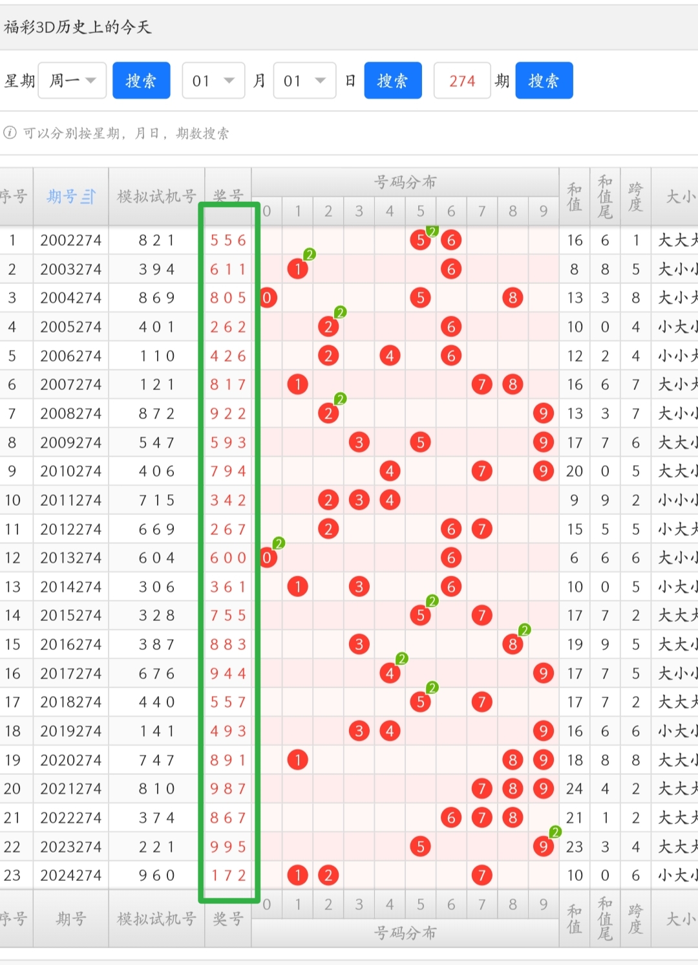Click red ball 4 in row 2006274
The height and width of the screenshot is (965, 698).
coord(390,356)
